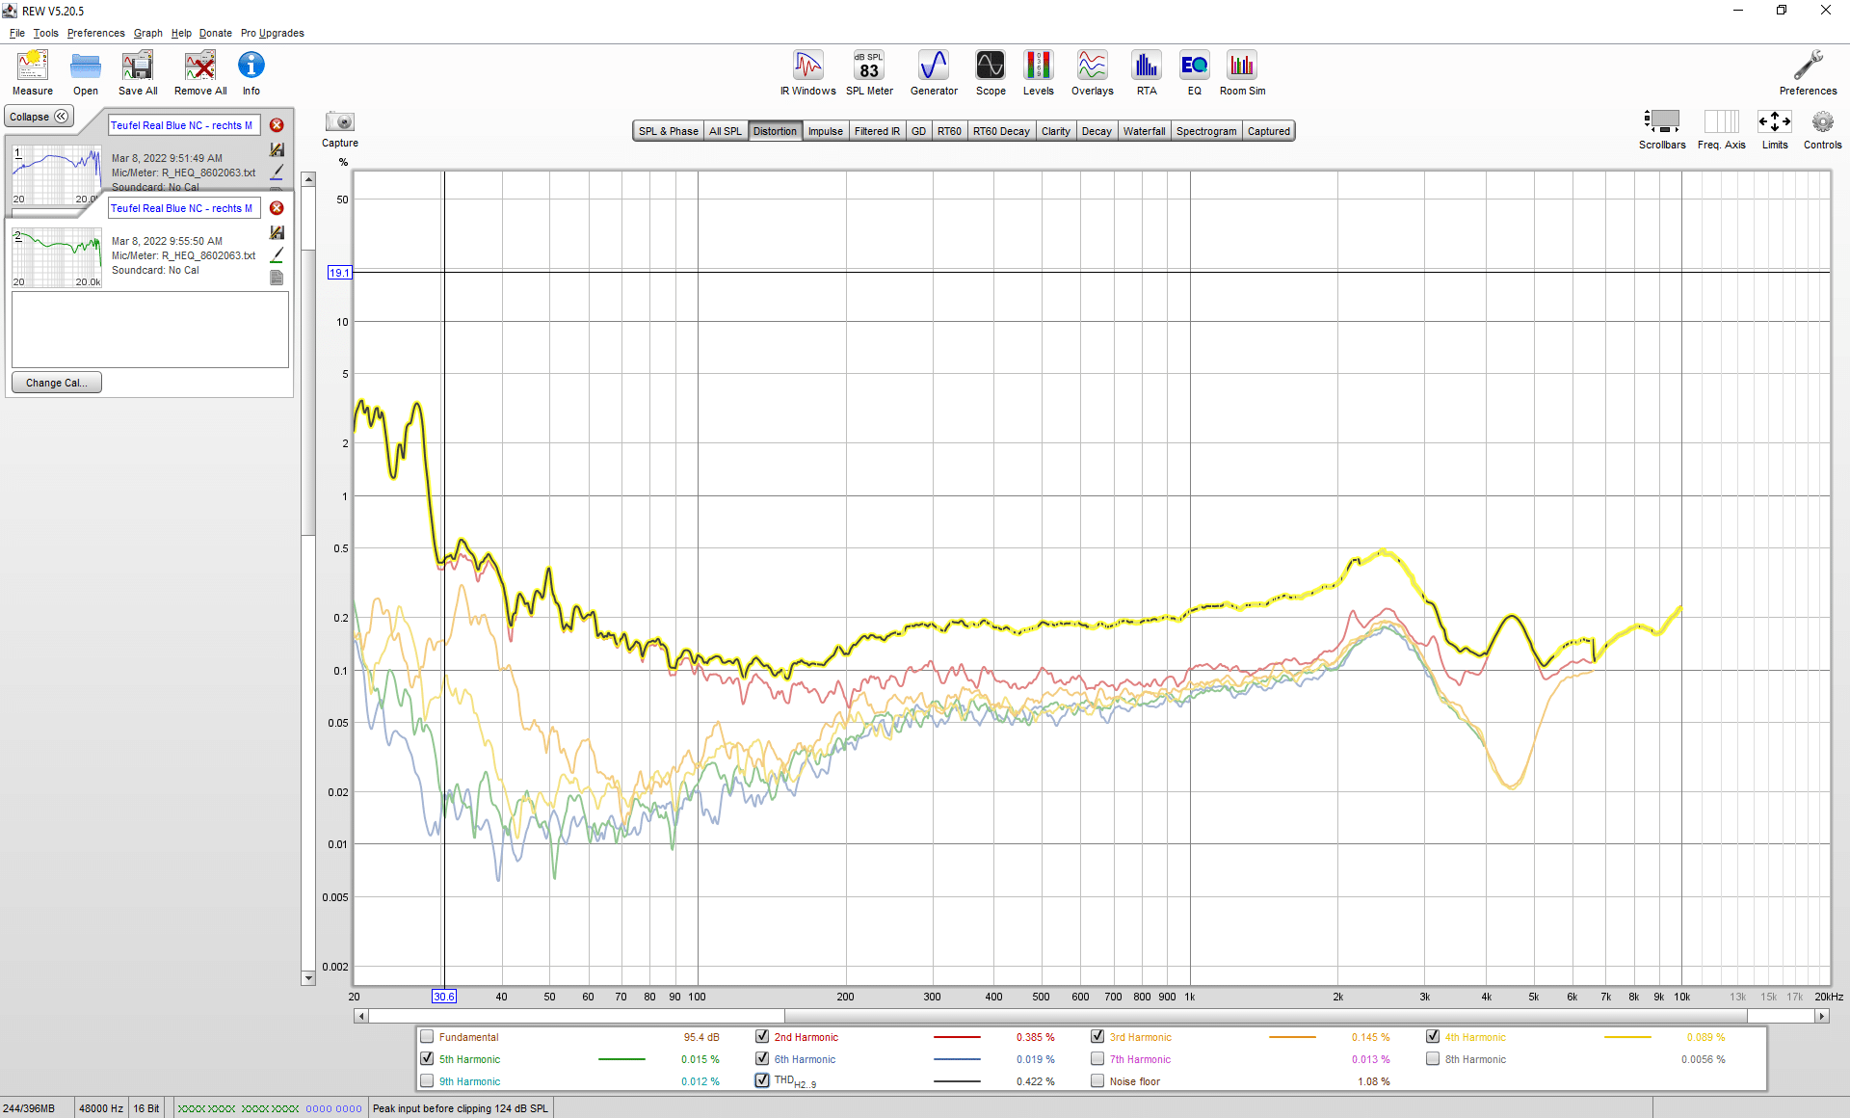Remove measurement 2 with its red X
This screenshot has height=1118, width=1850.
(277, 208)
